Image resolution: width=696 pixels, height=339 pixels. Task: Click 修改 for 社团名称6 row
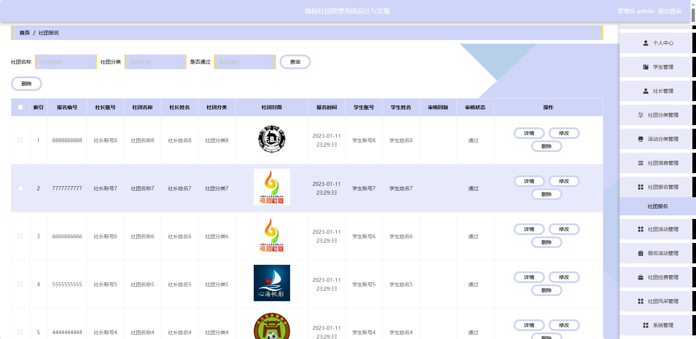(564, 229)
